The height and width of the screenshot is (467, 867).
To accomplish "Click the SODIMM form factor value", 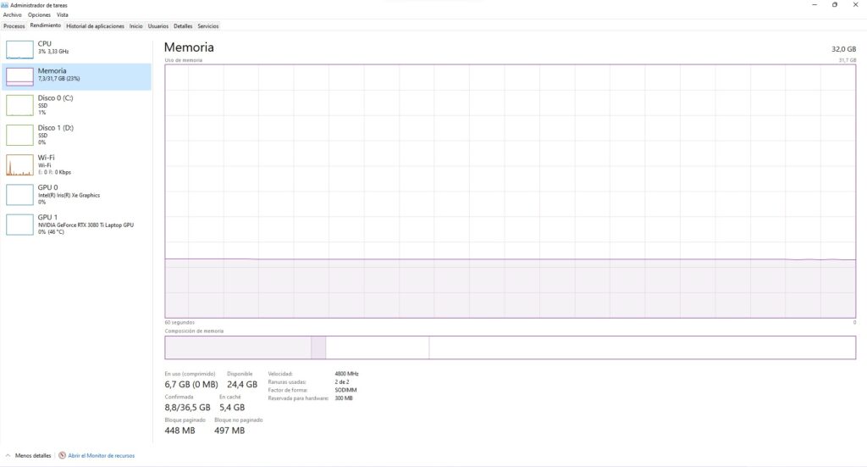I will (345, 390).
